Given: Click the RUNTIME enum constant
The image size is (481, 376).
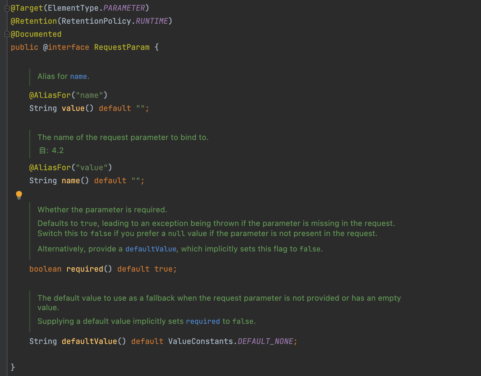Looking at the screenshot, I should [x=152, y=21].
